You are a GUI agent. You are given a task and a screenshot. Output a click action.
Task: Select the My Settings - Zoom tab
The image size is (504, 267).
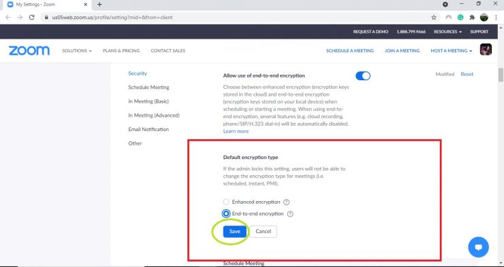tap(47, 5)
